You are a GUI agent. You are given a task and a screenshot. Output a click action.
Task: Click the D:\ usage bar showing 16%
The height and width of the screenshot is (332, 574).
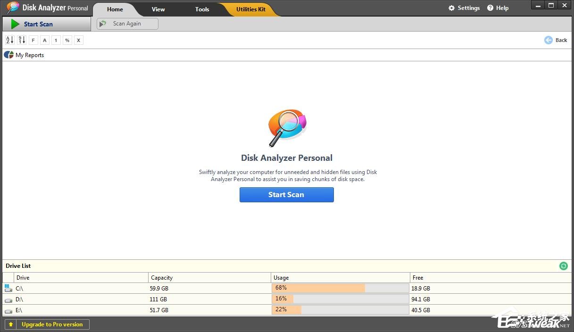click(340, 299)
